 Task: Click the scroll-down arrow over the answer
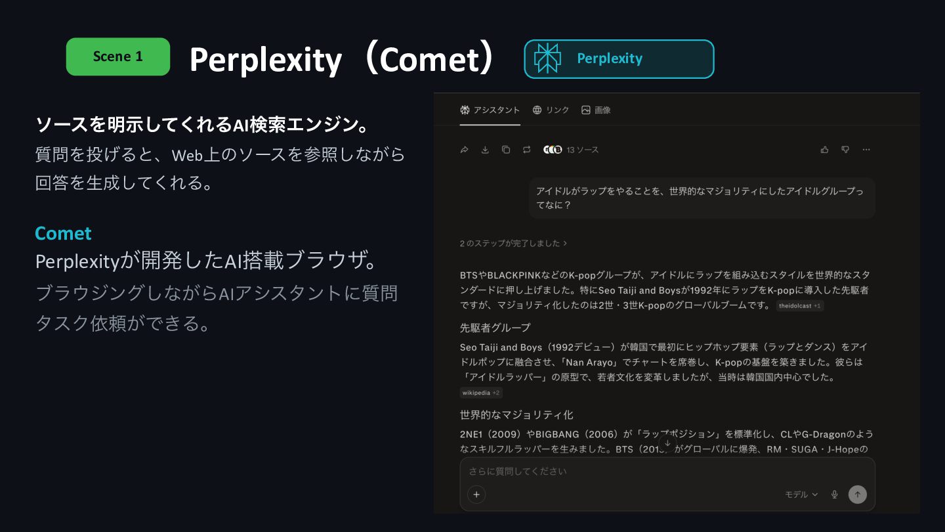click(x=667, y=443)
